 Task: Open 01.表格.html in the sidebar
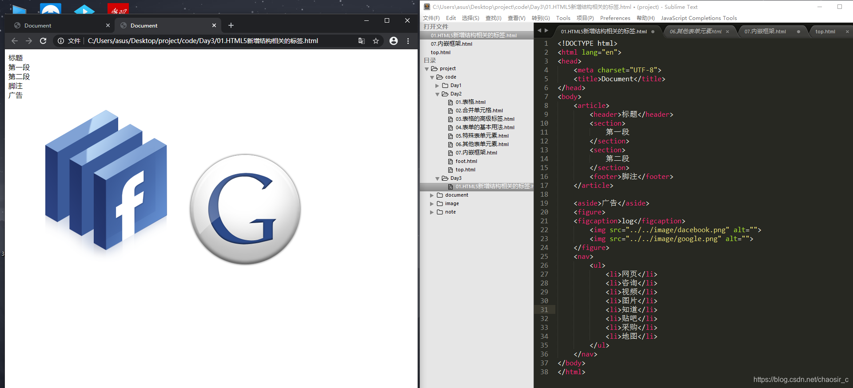(470, 102)
